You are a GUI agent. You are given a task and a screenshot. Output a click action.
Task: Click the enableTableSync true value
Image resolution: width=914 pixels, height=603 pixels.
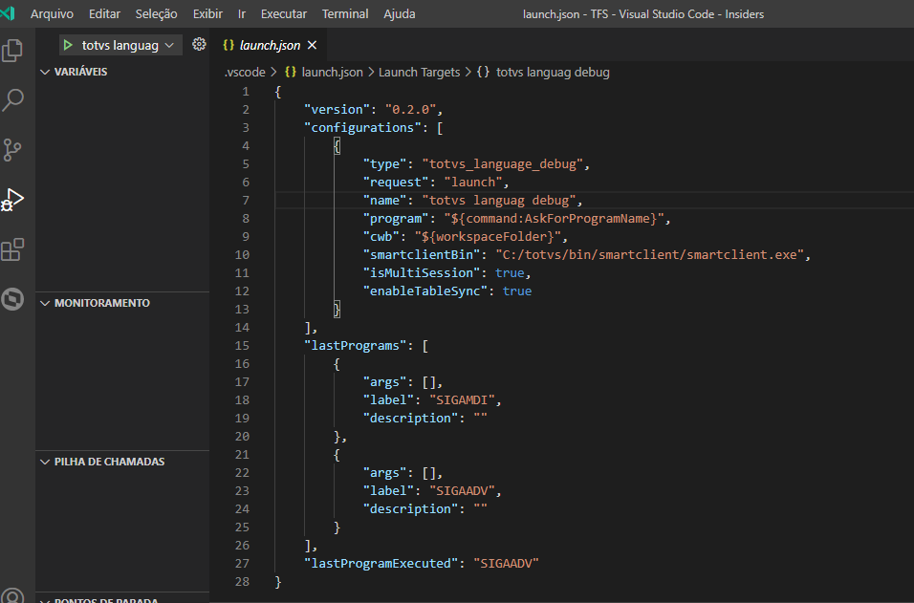point(517,291)
